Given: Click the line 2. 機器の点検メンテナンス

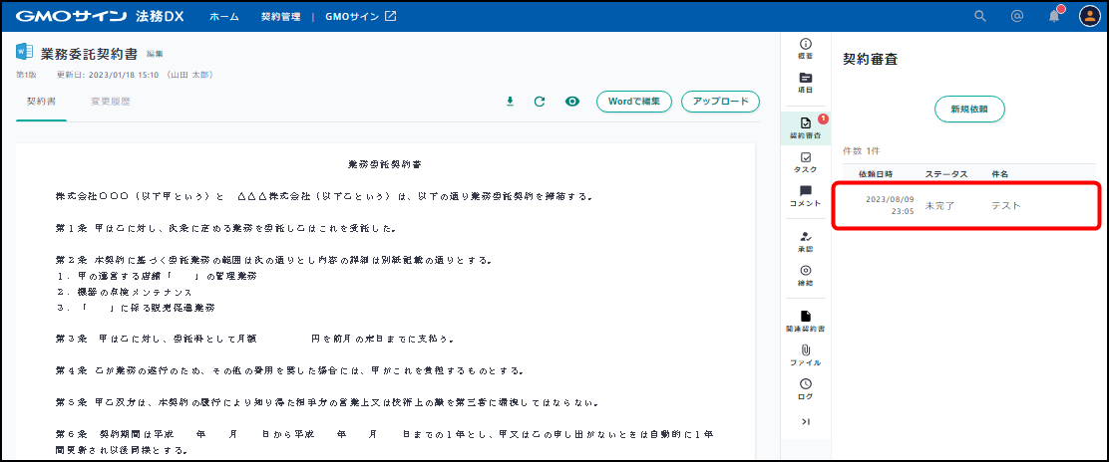Looking at the screenshot, I should click(124, 292).
